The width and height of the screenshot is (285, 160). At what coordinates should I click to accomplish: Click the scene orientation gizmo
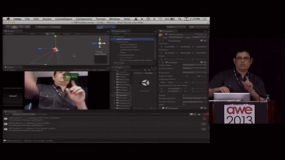pos(100,43)
